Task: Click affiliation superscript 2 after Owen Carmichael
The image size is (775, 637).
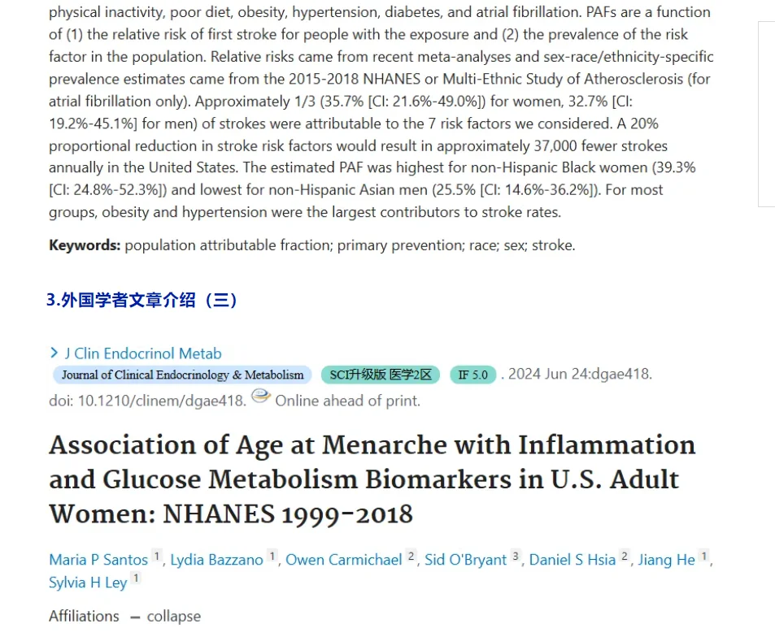Action: tap(411, 557)
